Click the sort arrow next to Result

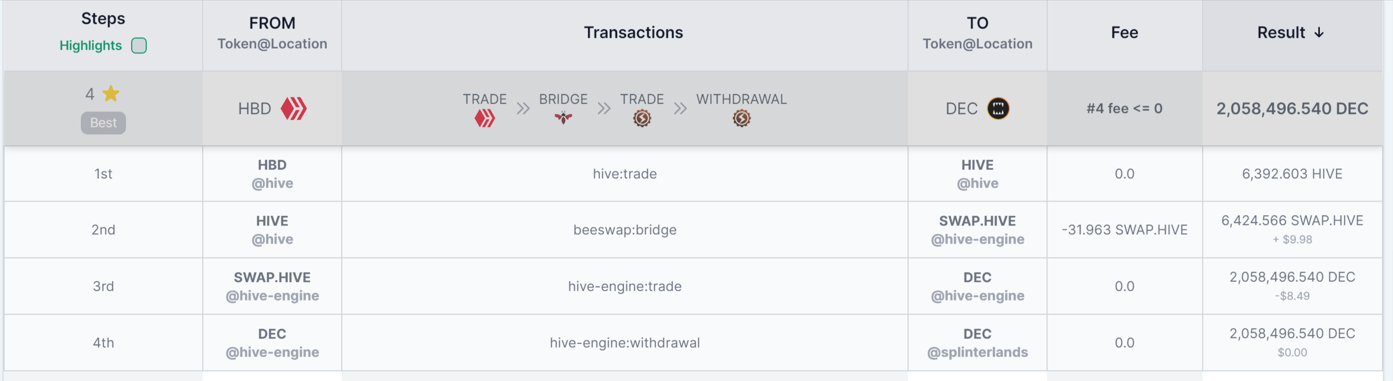[1319, 33]
